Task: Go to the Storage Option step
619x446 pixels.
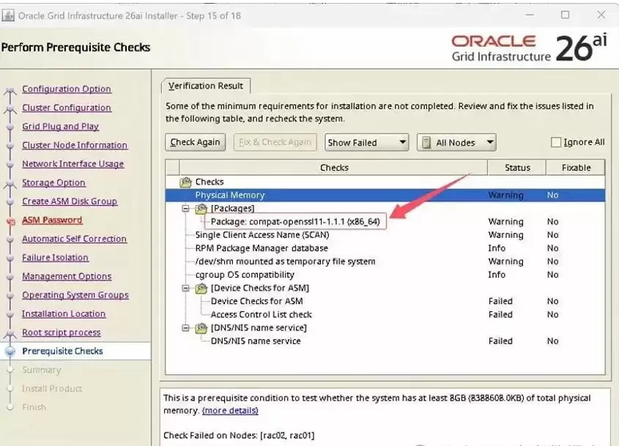Action: pos(53,183)
